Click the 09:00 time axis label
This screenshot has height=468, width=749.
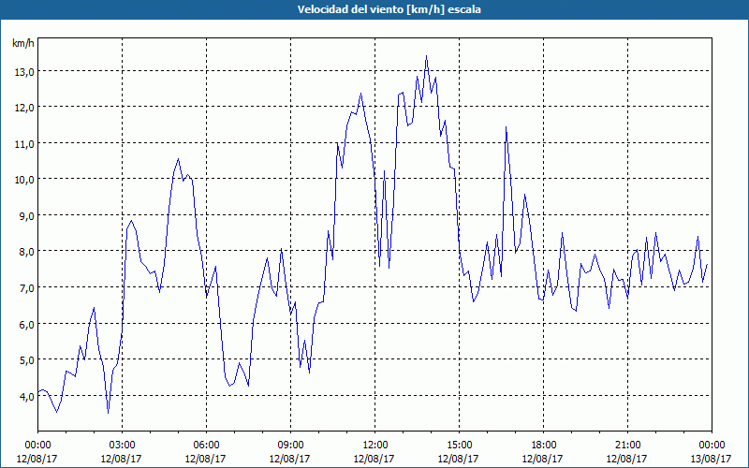290,446
